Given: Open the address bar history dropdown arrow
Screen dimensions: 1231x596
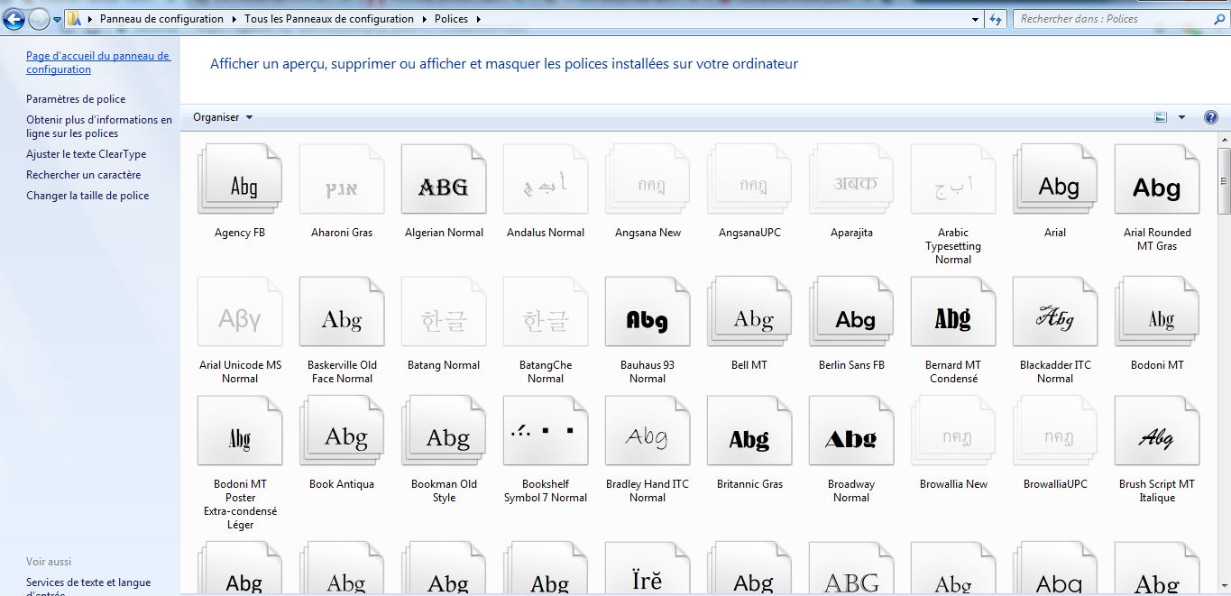Looking at the screenshot, I should click(975, 19).
